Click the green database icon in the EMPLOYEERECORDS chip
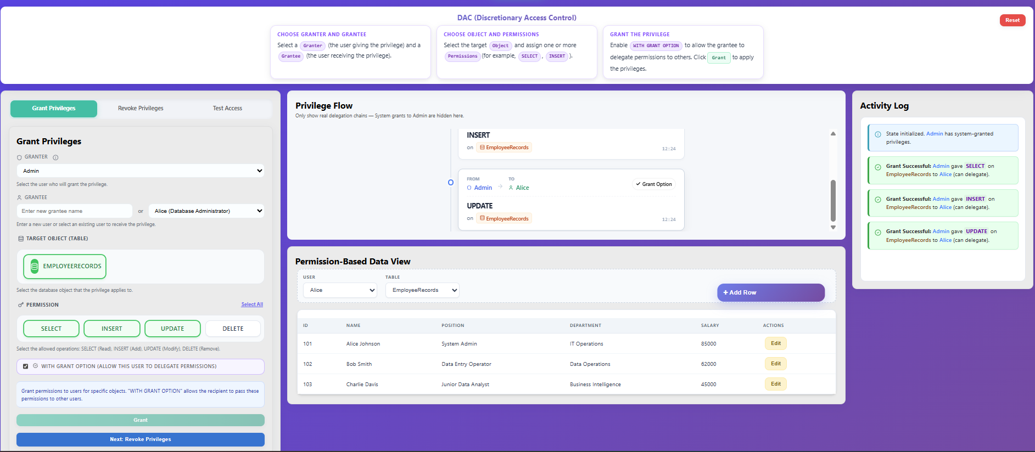 [x=34, y=267]
